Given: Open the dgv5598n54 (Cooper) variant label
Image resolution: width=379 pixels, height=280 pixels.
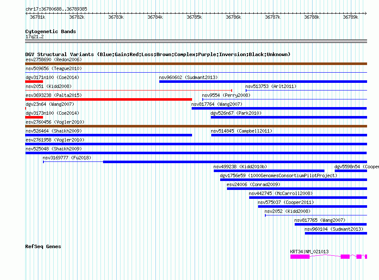Looking at the screenshot, I should [356, 167].
